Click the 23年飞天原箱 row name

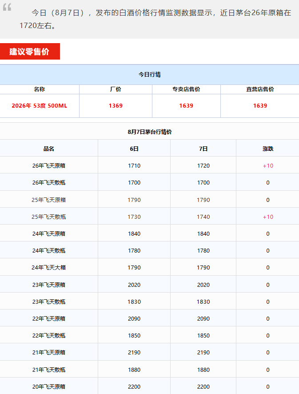(x=49, y=285)
